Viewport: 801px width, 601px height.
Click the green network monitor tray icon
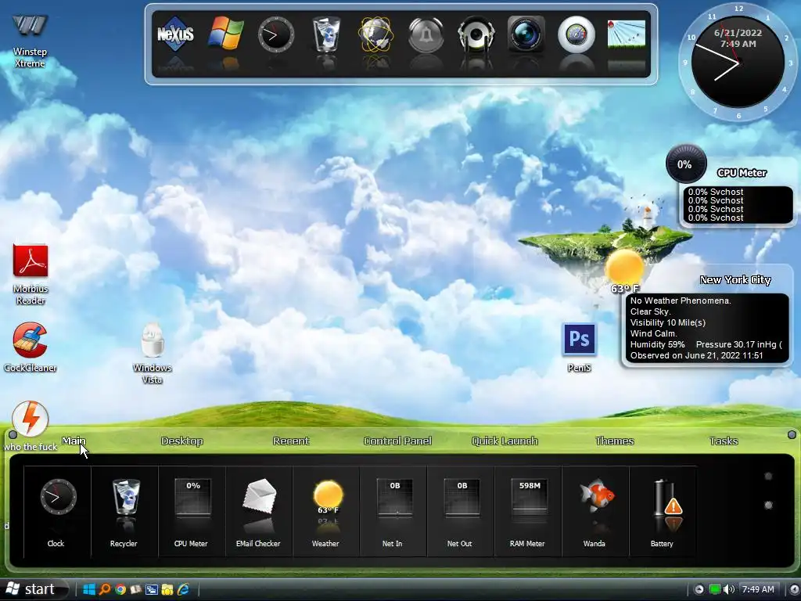[715, 589]
